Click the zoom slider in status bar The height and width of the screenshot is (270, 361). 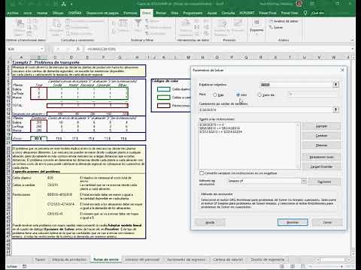point(325,266)
